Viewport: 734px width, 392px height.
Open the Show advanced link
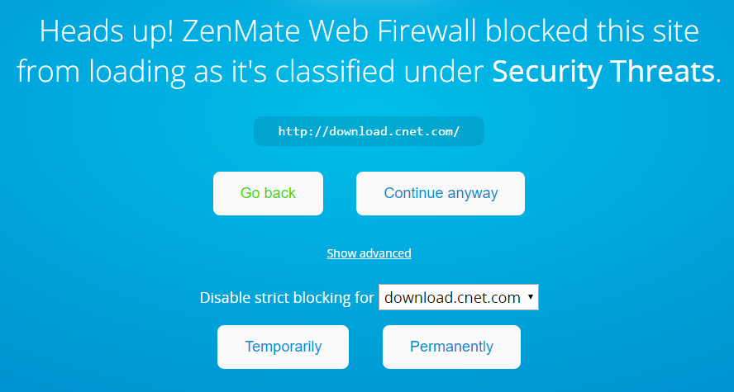(x=369, y=253)
